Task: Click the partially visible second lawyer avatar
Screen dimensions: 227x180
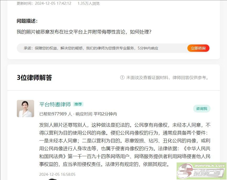Action: click(x=52, y=179)
